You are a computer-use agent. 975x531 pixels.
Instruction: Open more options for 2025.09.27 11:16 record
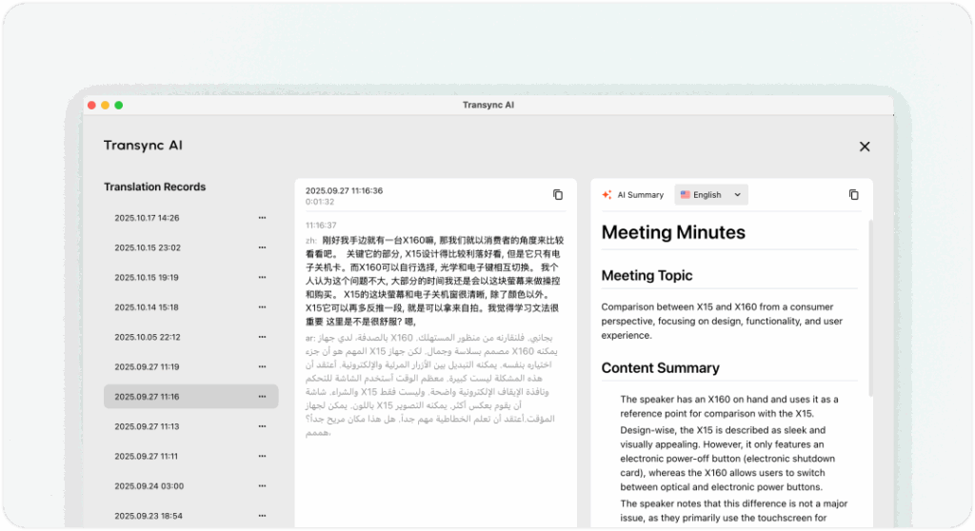coord(262,397)
